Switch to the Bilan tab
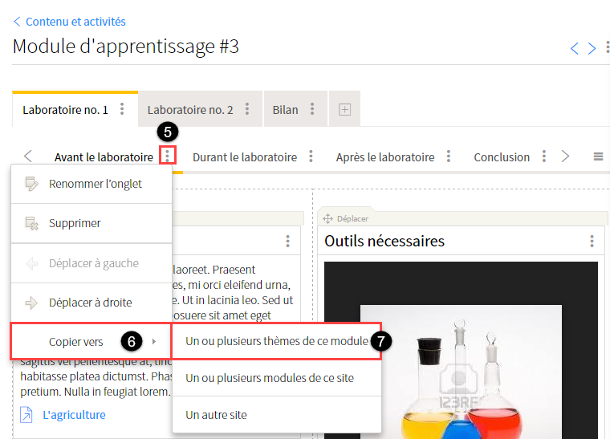 click(x=285, y=110)
